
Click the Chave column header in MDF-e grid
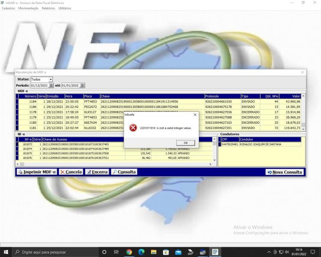(152, 96)
